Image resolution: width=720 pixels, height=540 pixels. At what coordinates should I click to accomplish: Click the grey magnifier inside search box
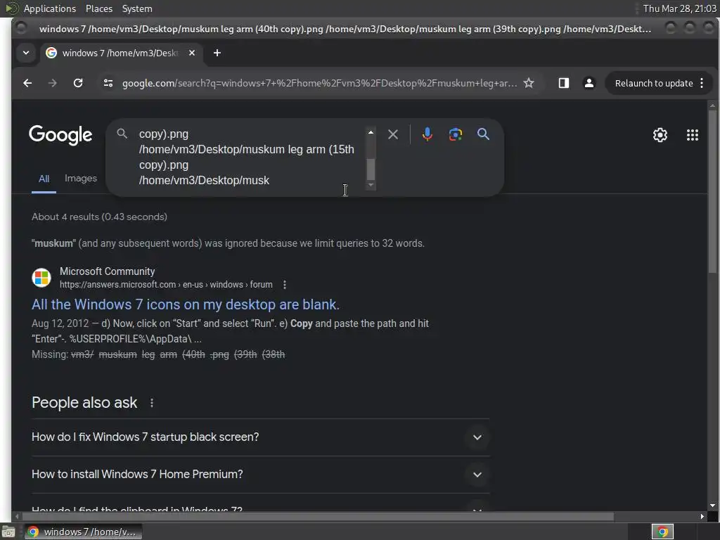(x=122, y=134)
